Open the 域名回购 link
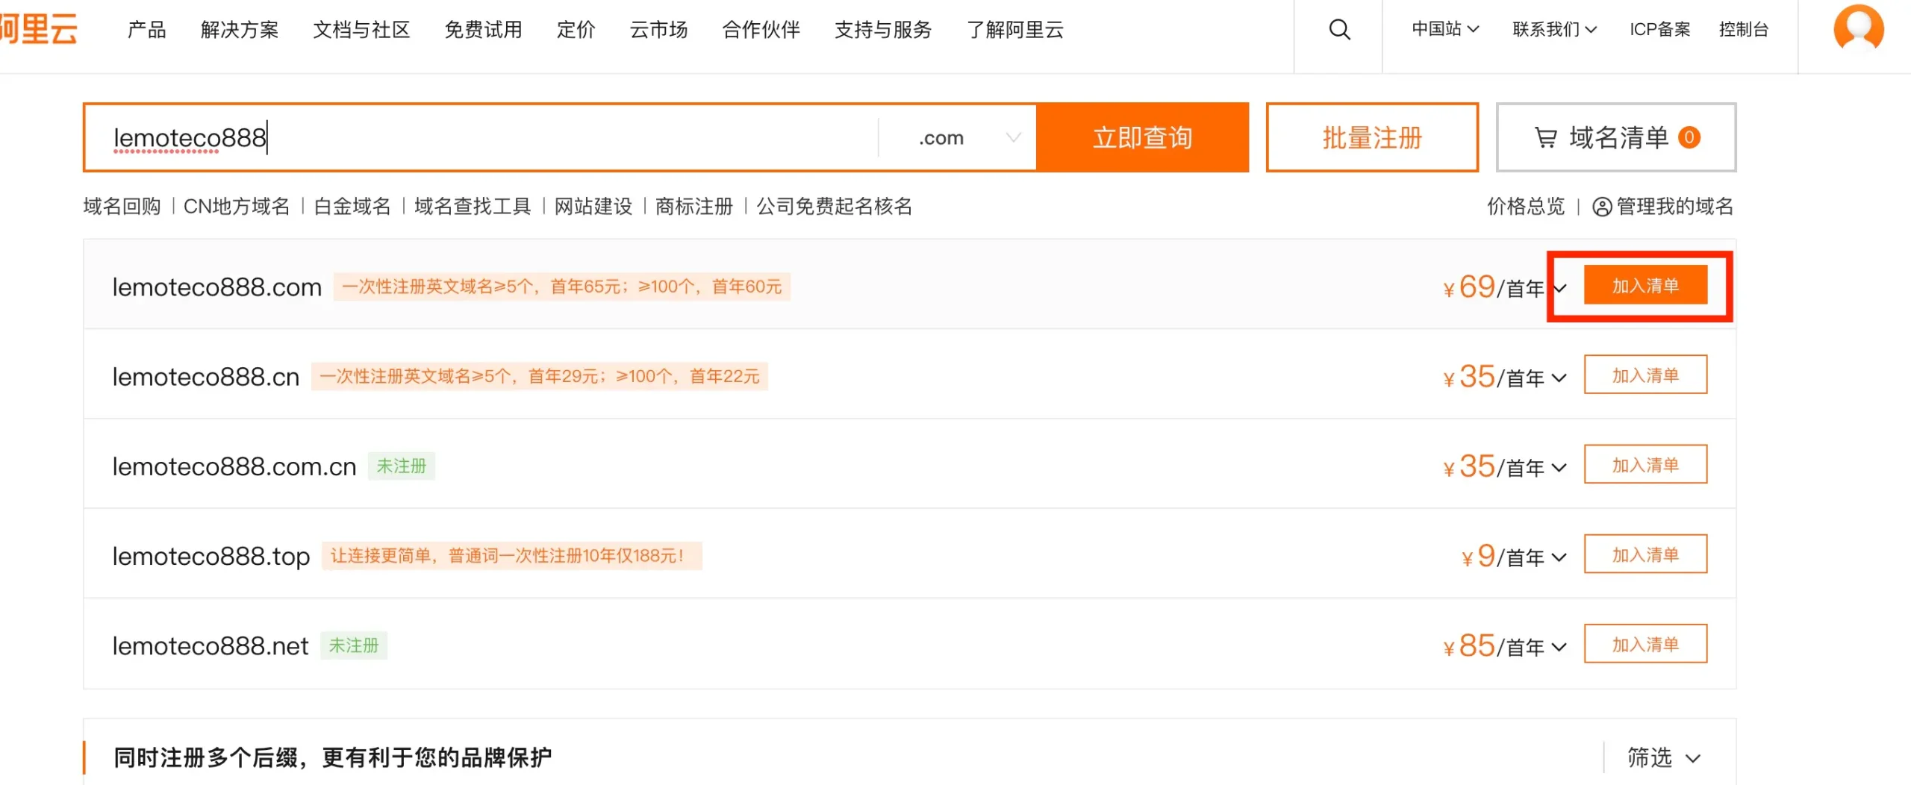1911x785 pixels. [x=122, y=207]
